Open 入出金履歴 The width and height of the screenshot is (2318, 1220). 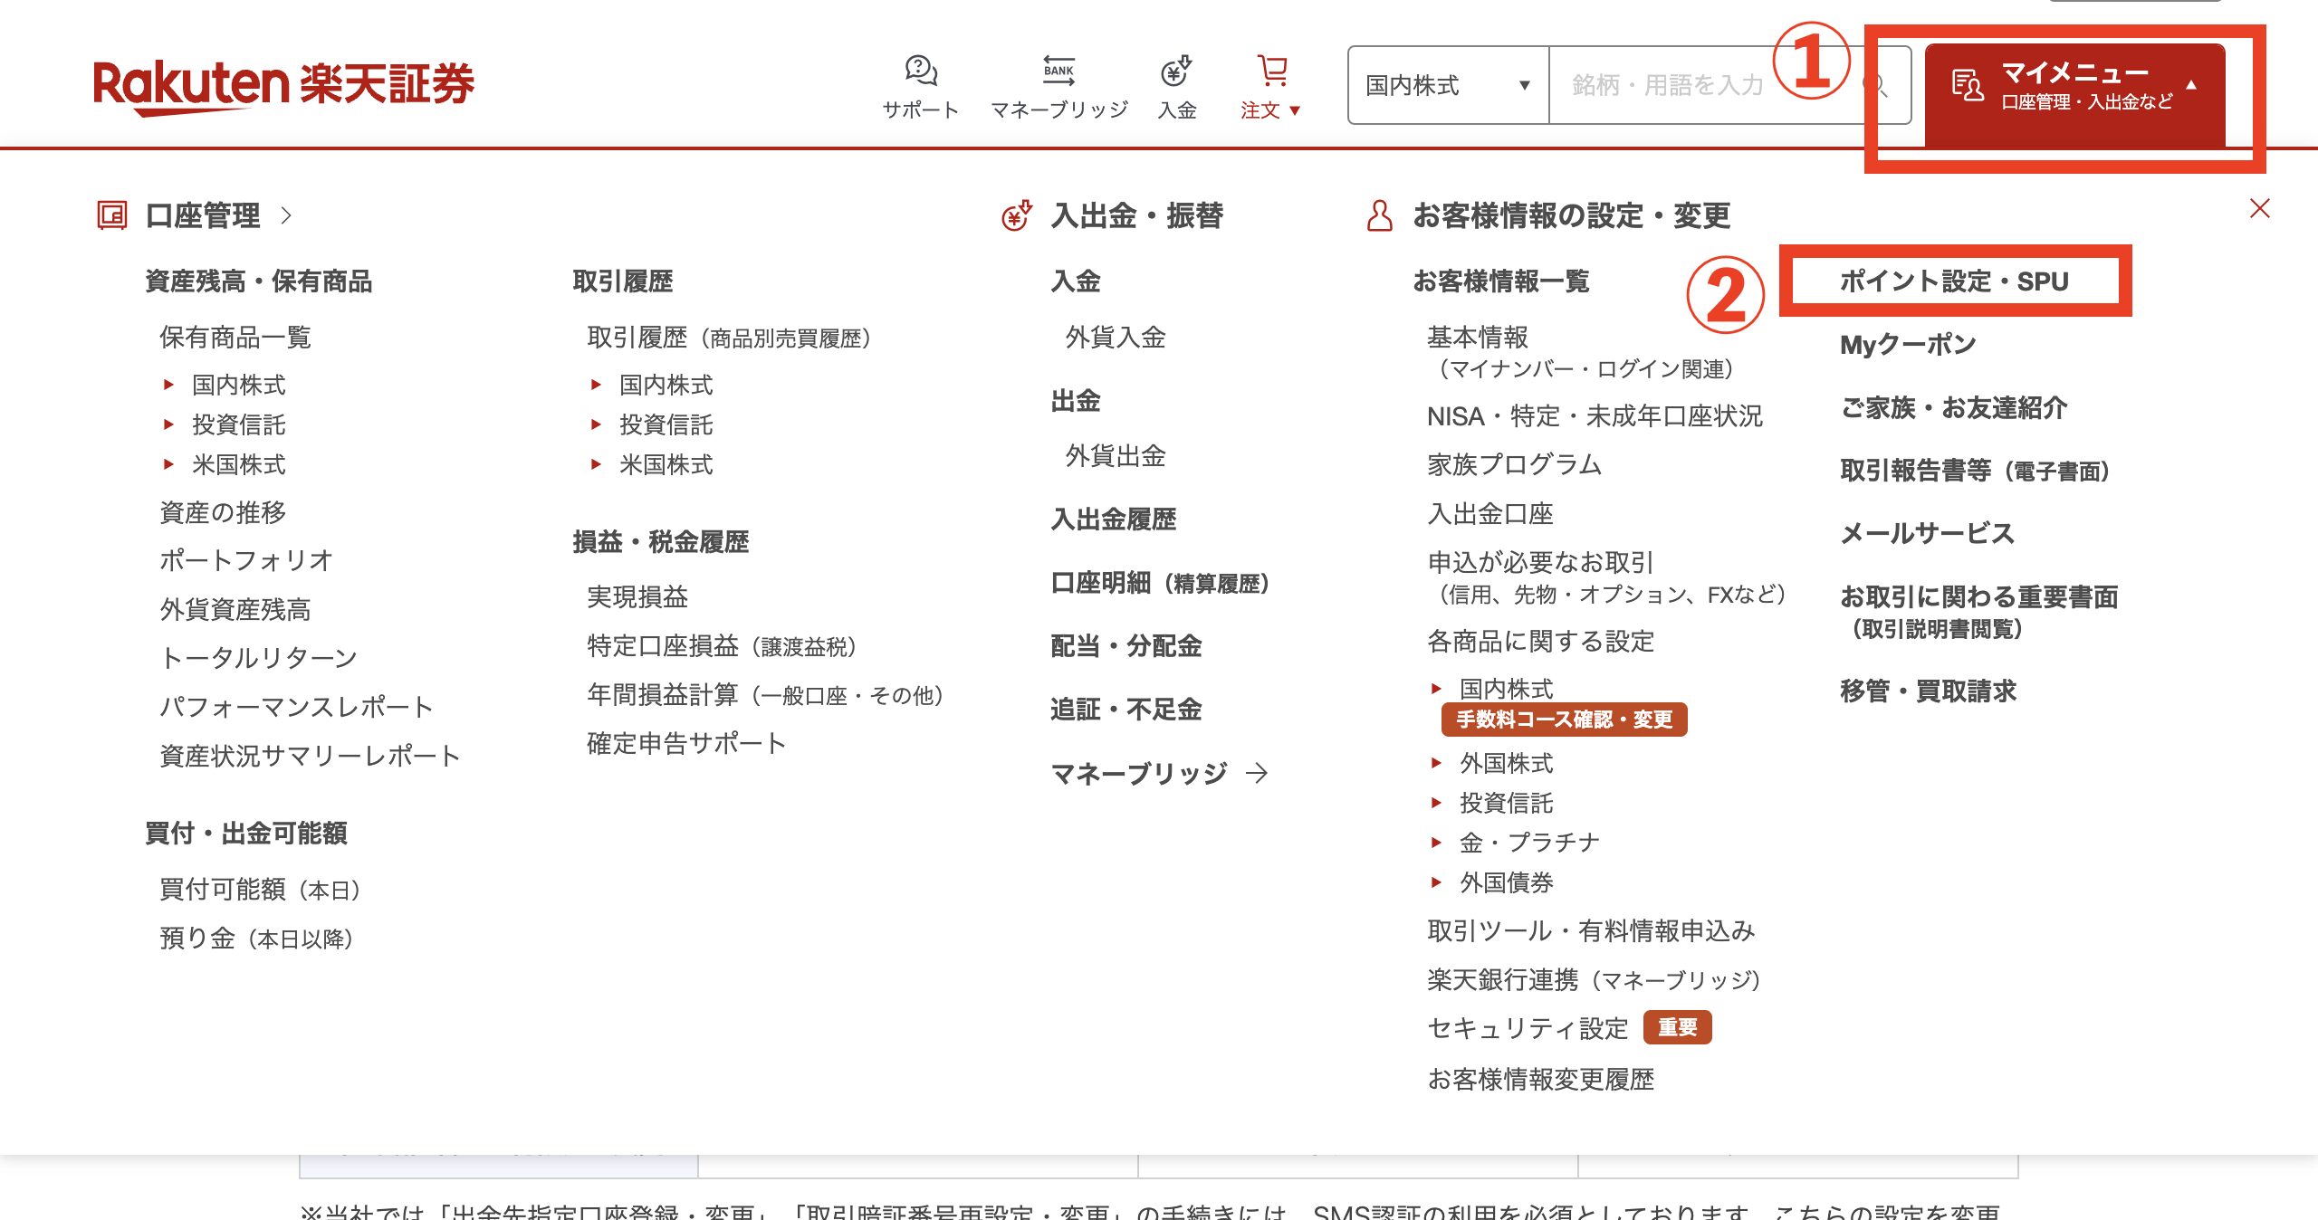coord(1114,519)
